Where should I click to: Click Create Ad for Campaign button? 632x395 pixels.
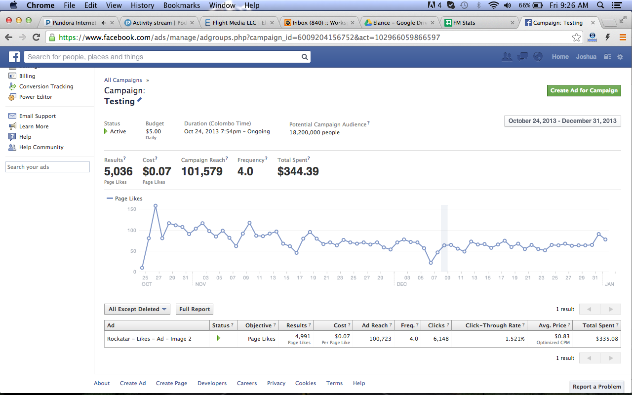tap(584, 90)
